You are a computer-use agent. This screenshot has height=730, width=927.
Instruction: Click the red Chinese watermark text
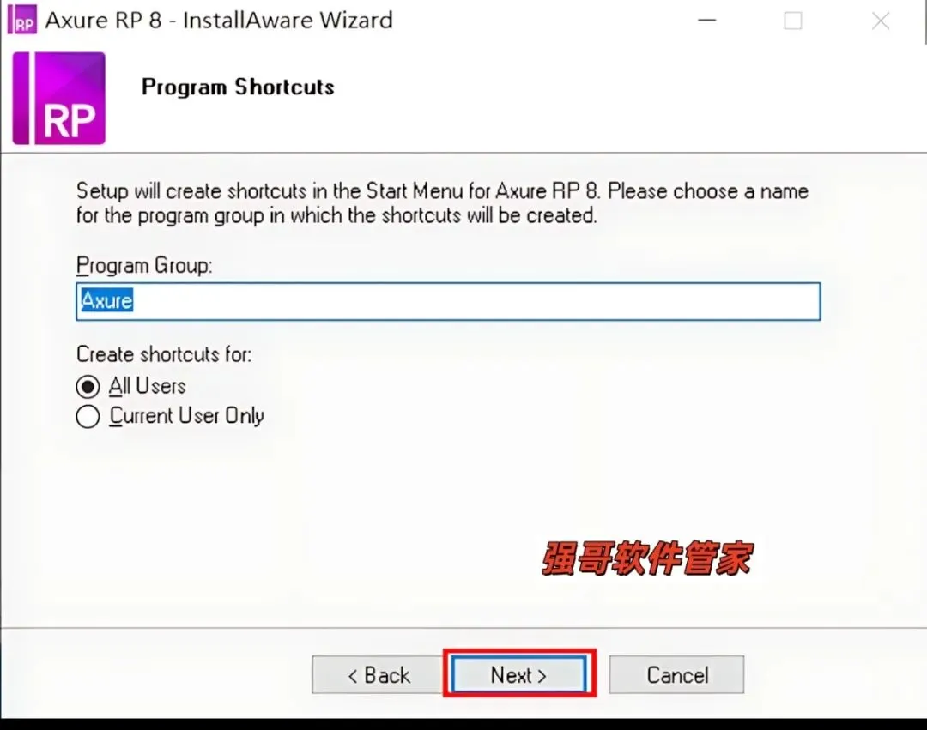coord(647,558)
